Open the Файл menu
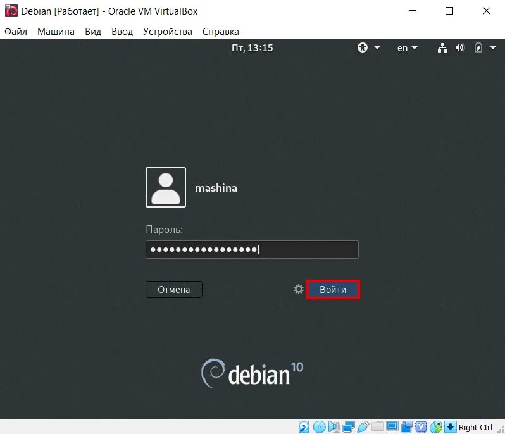This screenshot has height=434, width=505. (x=16, y=32)
